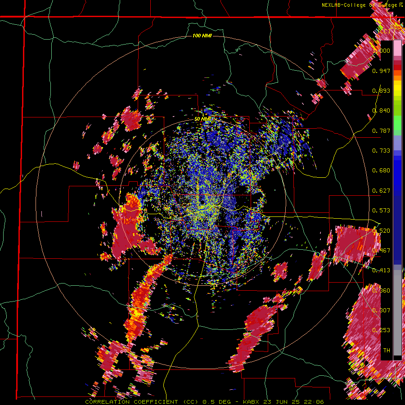Click the bright green segment of color bar
The image size is (405, 405).
tap(397, 123)
